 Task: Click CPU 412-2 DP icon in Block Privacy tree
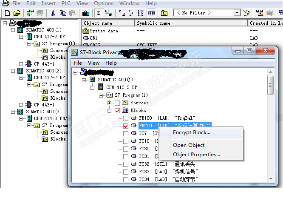click(x=101, y=87)
